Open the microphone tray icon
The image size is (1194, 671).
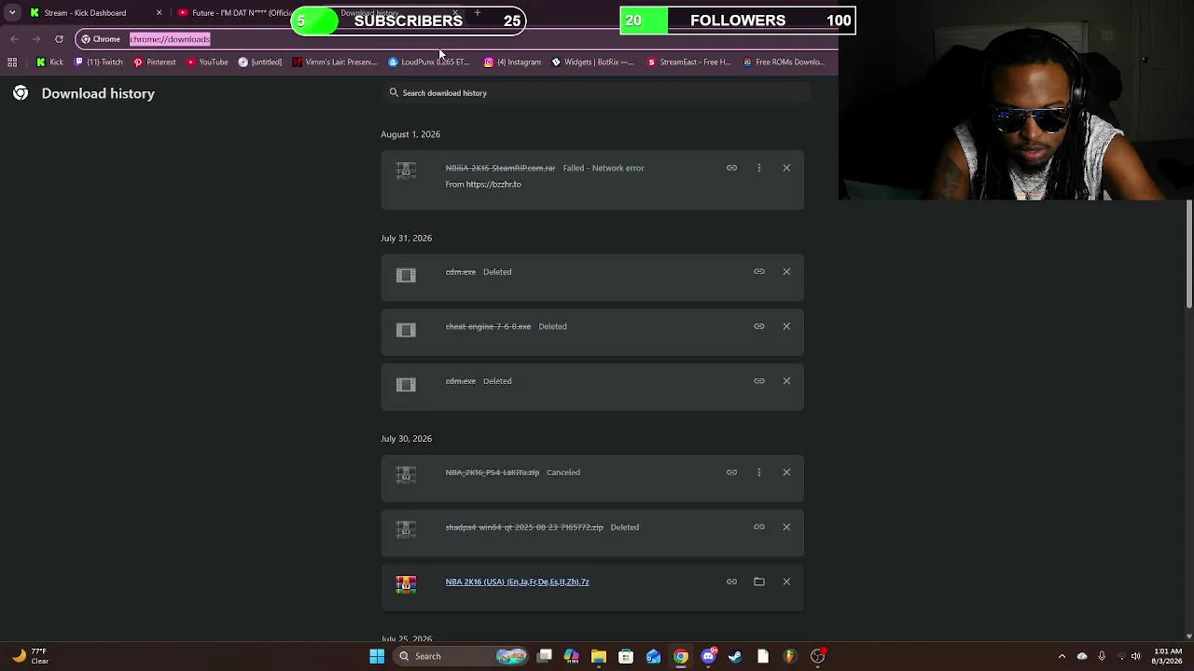tap(1102, 656)
